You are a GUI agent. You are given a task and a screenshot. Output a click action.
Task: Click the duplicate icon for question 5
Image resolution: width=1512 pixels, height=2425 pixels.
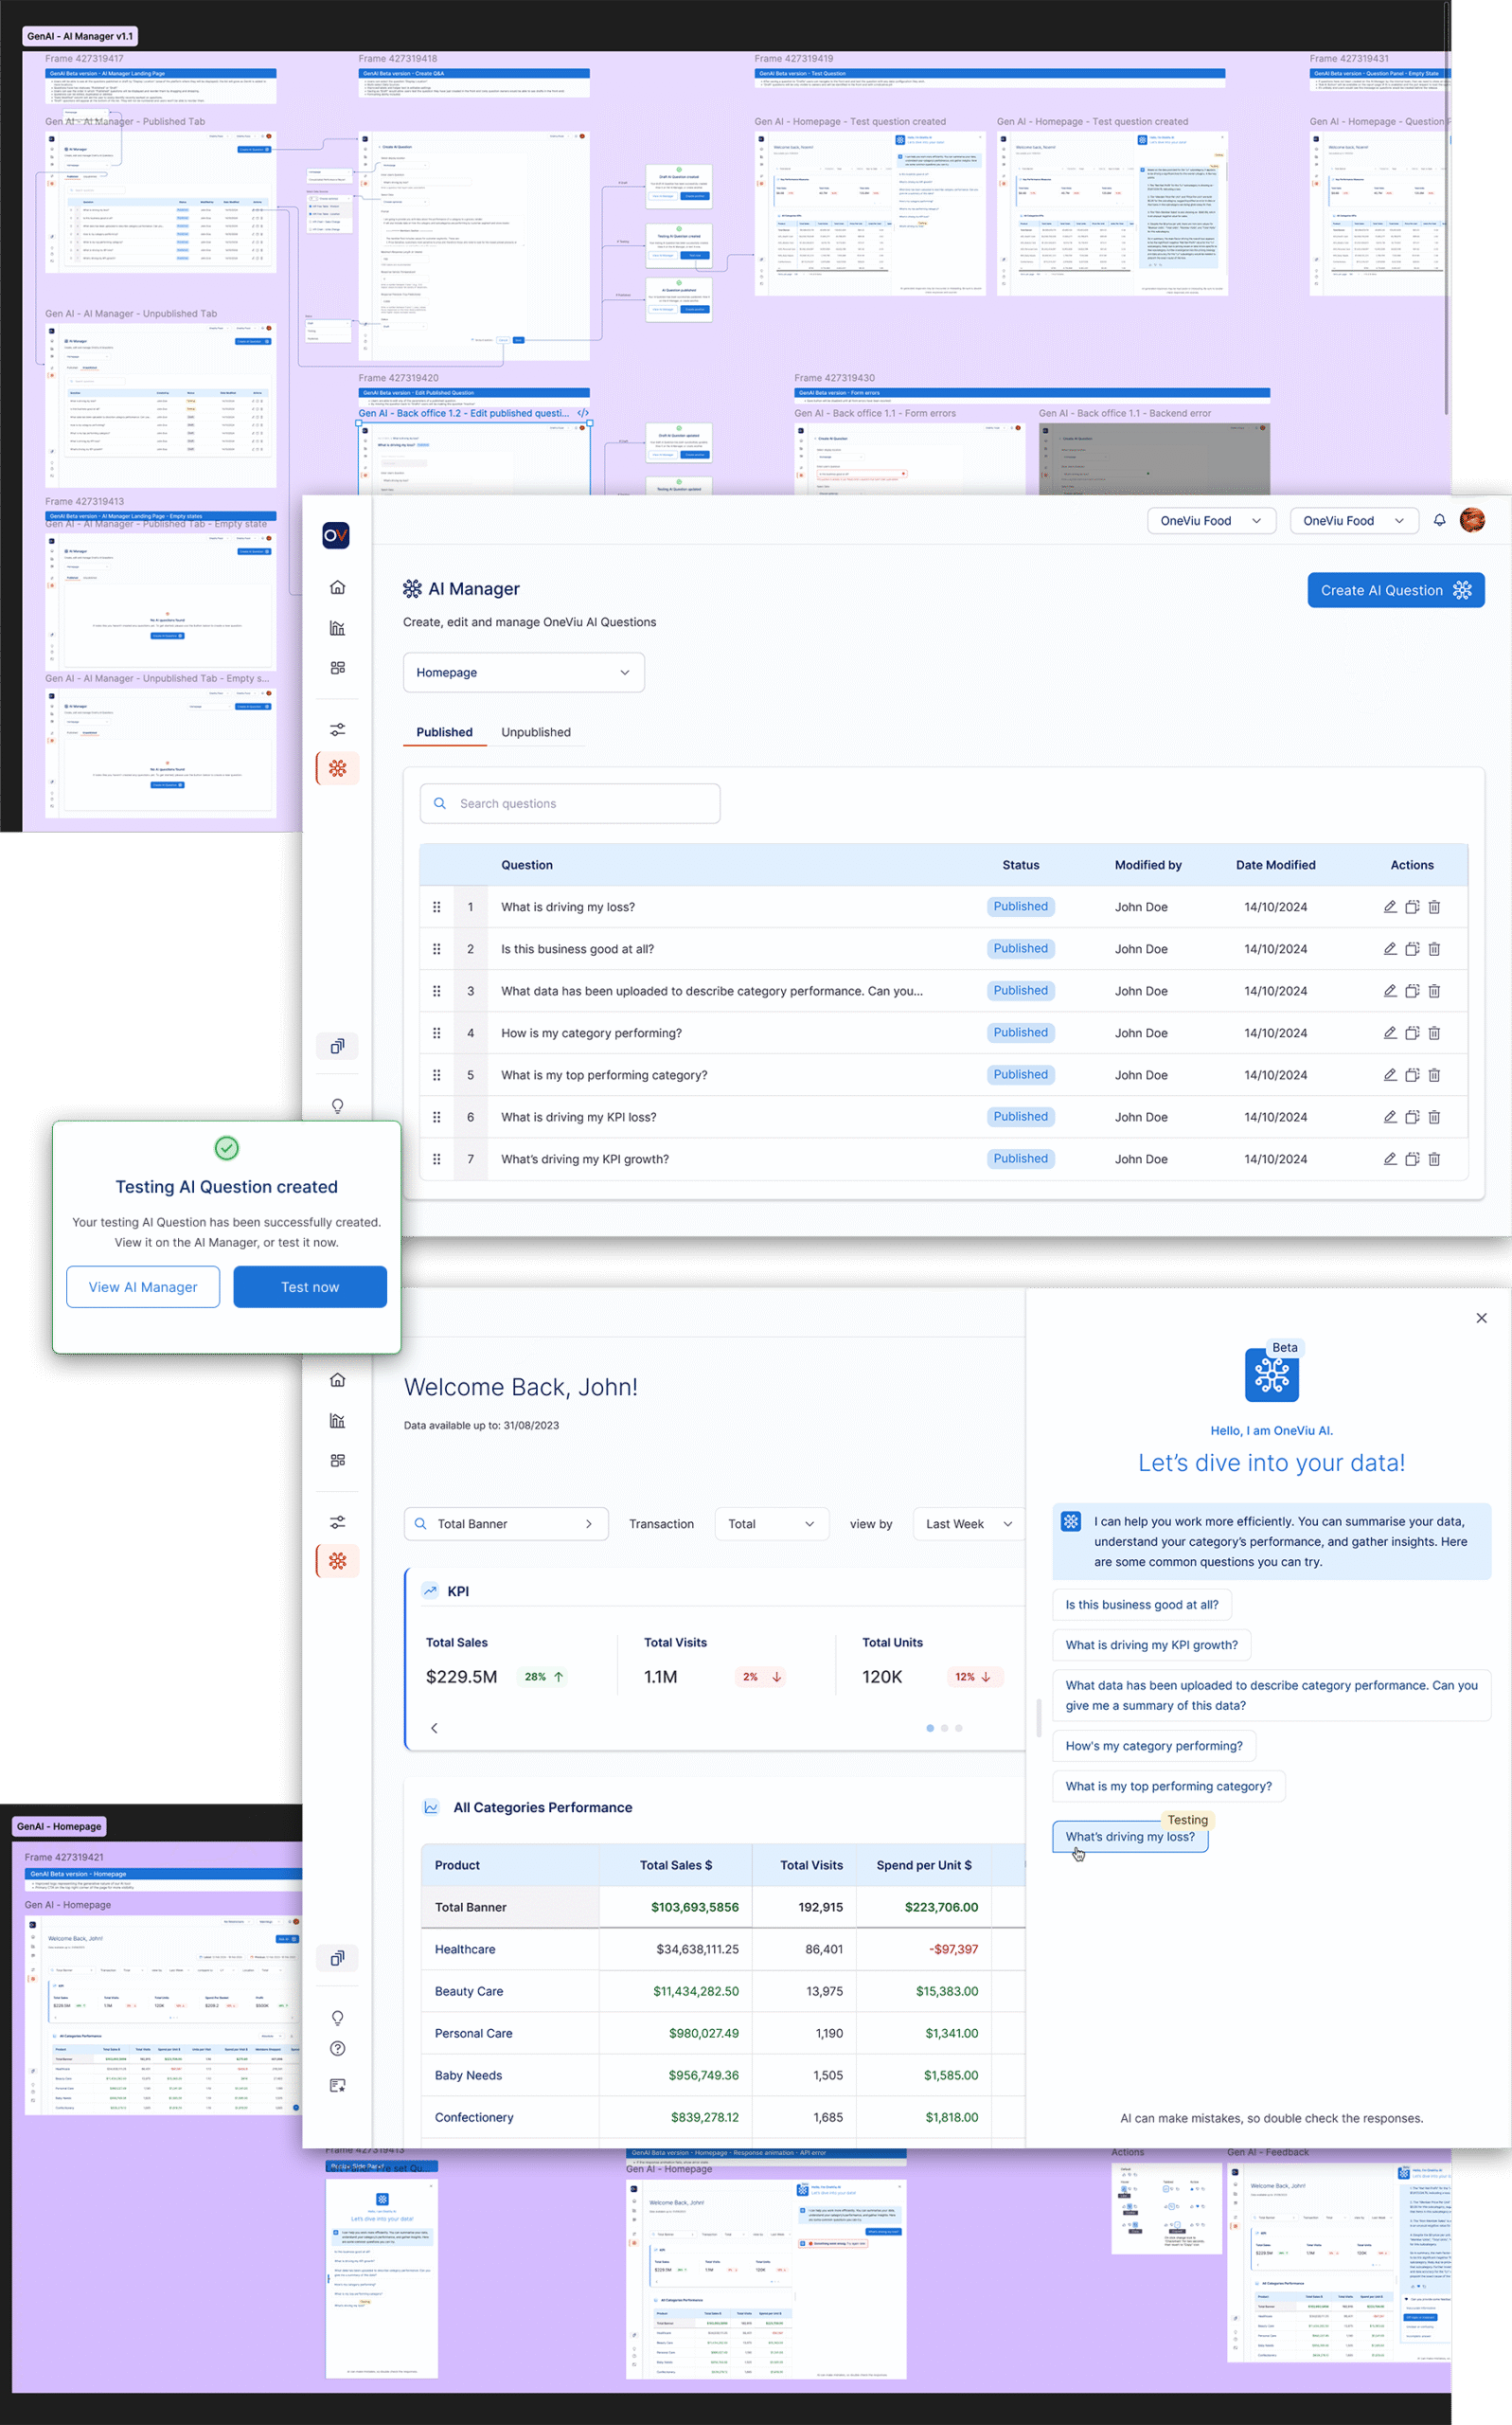(1412, 1074)
